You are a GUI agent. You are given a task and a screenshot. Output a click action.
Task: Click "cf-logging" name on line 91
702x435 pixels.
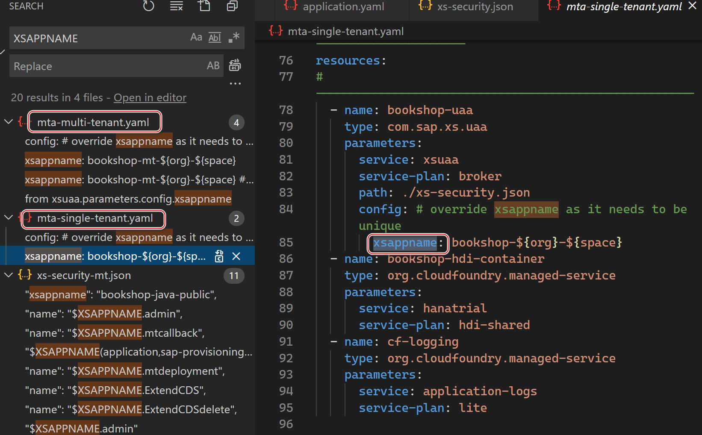click(423, 342)
